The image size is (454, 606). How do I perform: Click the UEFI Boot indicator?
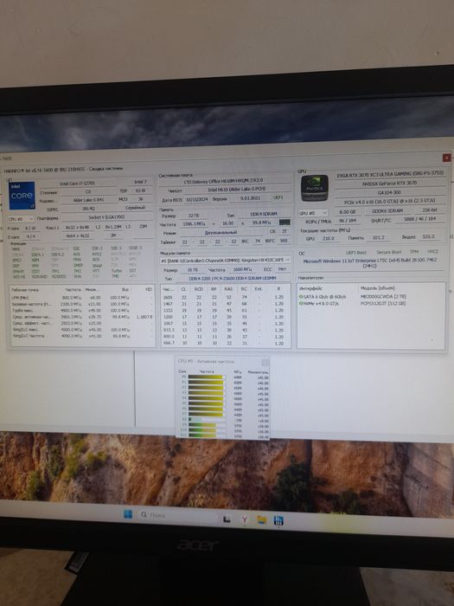point(356,252)
